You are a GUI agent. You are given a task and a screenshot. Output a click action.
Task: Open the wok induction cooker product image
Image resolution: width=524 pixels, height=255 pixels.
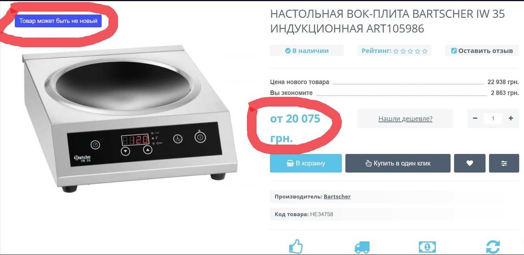[130, 118]
